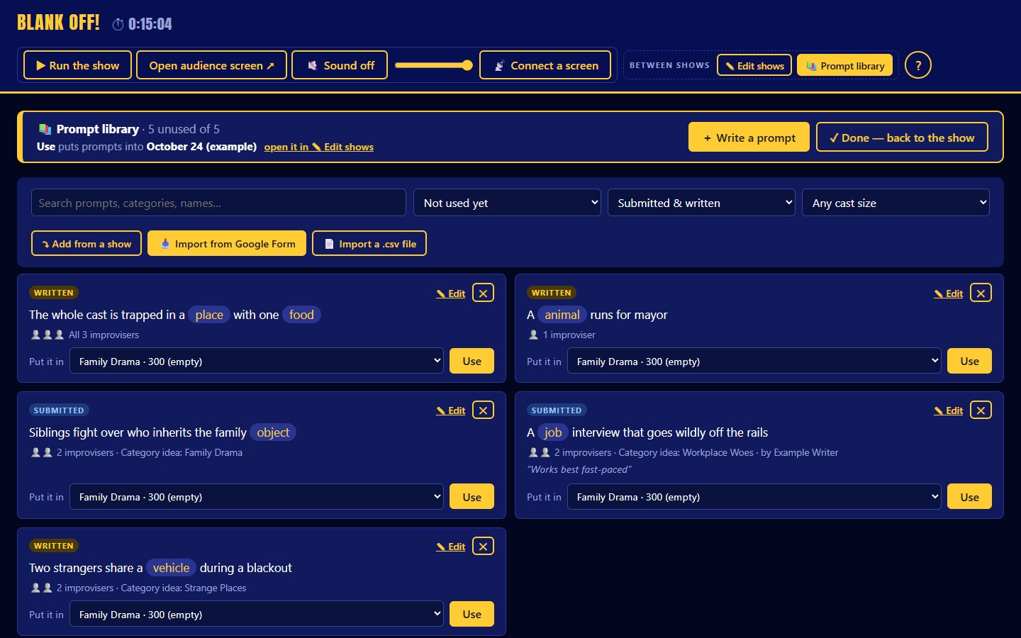
Task: Select the Prompt library tab button
Action: pyautogui.click(x=845, y=65)
